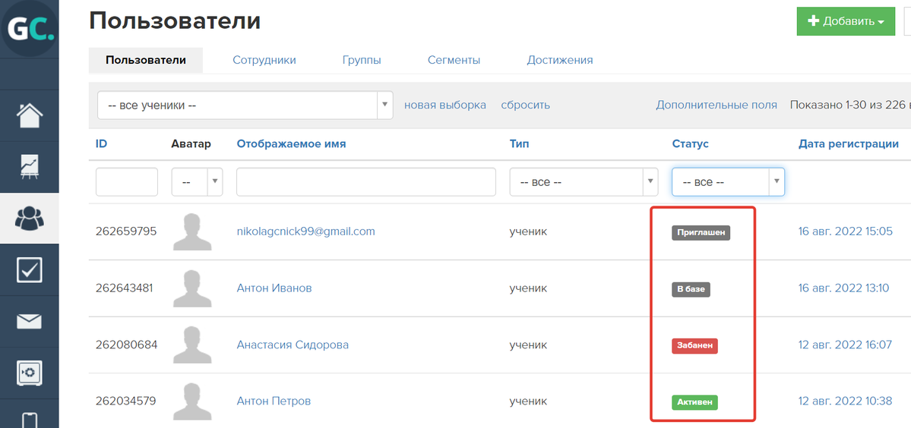The image size is (911, 428).
Task: Switch to the Группы tab
Action: (x=362, y=60)
